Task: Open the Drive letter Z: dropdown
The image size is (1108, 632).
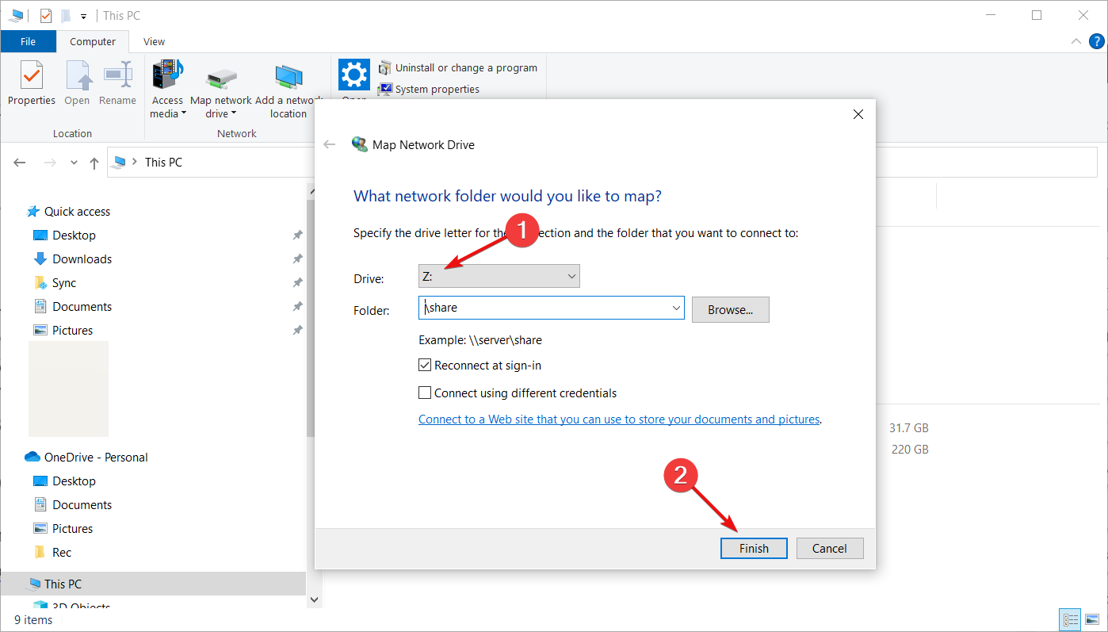Action: (x=499, y=276)
